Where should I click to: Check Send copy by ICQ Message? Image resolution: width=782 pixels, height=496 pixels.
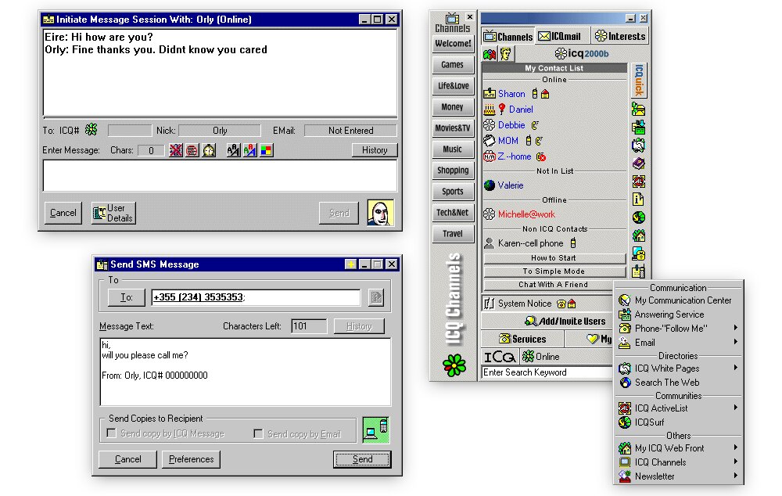point(112,433)
